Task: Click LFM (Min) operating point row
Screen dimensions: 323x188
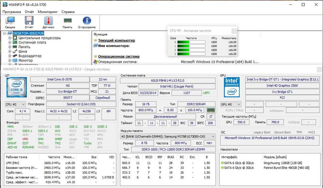Action: [60, 163]
